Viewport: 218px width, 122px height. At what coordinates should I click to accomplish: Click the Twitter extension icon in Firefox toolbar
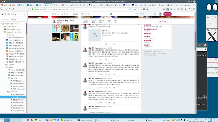click(171, 9)
